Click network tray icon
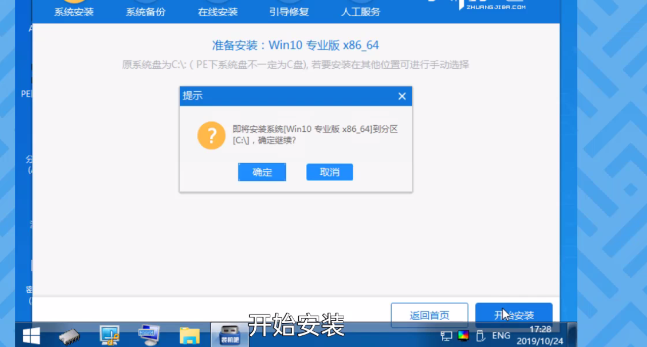 (446, 335)
